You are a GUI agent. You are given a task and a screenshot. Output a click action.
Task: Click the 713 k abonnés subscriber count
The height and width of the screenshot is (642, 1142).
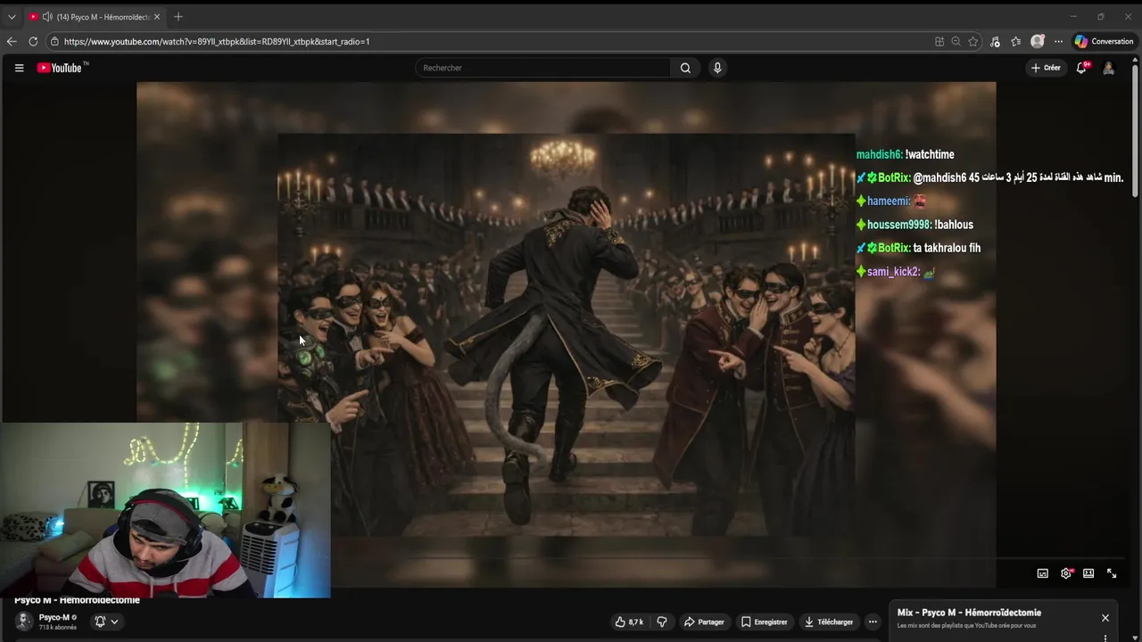point(57,628)
